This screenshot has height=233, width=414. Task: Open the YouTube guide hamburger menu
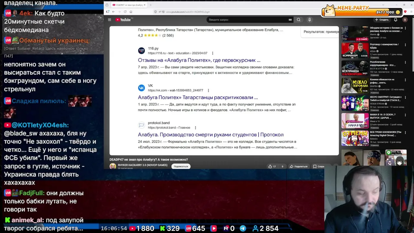(x=110, y=20)
